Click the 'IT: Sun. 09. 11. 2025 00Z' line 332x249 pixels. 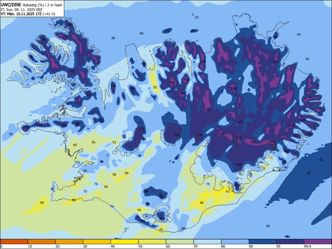click(21, 10)
